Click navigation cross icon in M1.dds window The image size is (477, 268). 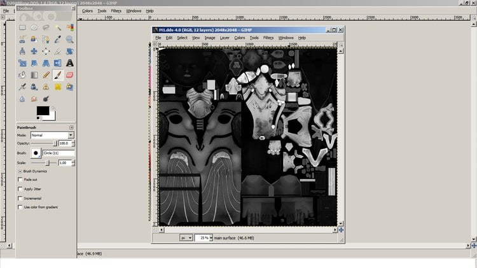click(x=341, y=230)
